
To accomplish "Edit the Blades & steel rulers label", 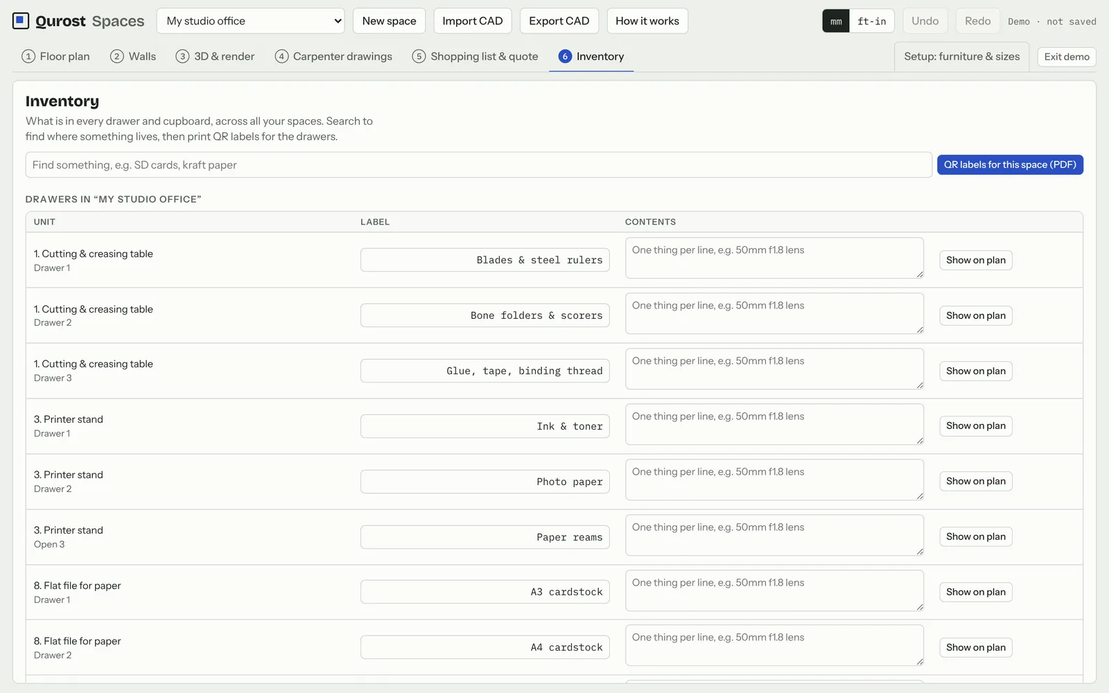I will tap(485, 260).
